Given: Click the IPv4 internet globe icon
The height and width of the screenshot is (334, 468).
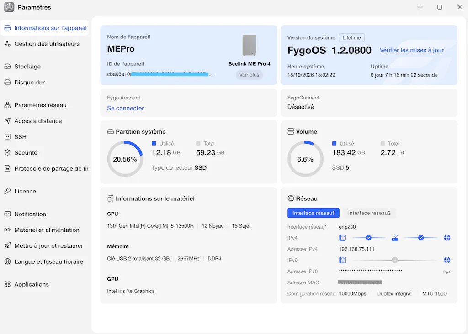Looking at the screenshot, I should [447, 238].
